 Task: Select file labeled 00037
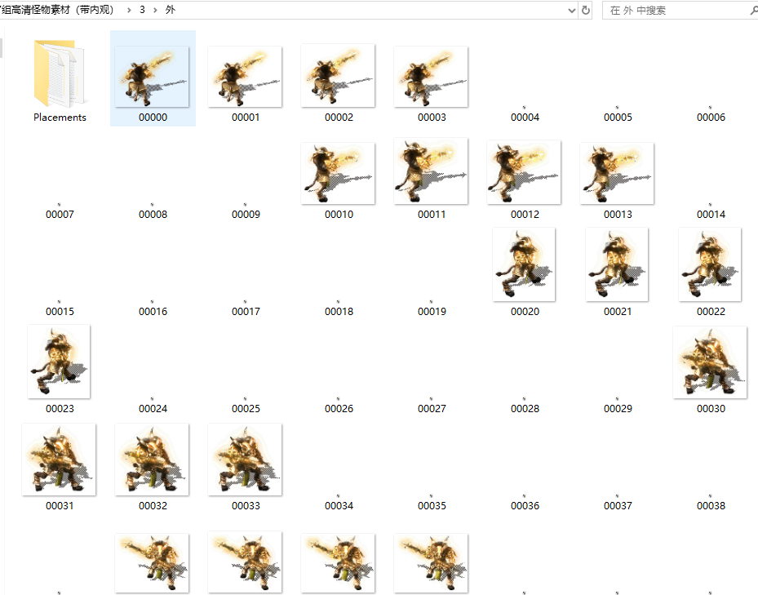point(618,506)
